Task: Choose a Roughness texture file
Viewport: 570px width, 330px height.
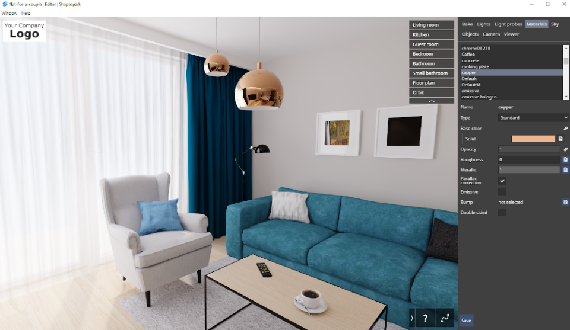Action: click(565, 159)
